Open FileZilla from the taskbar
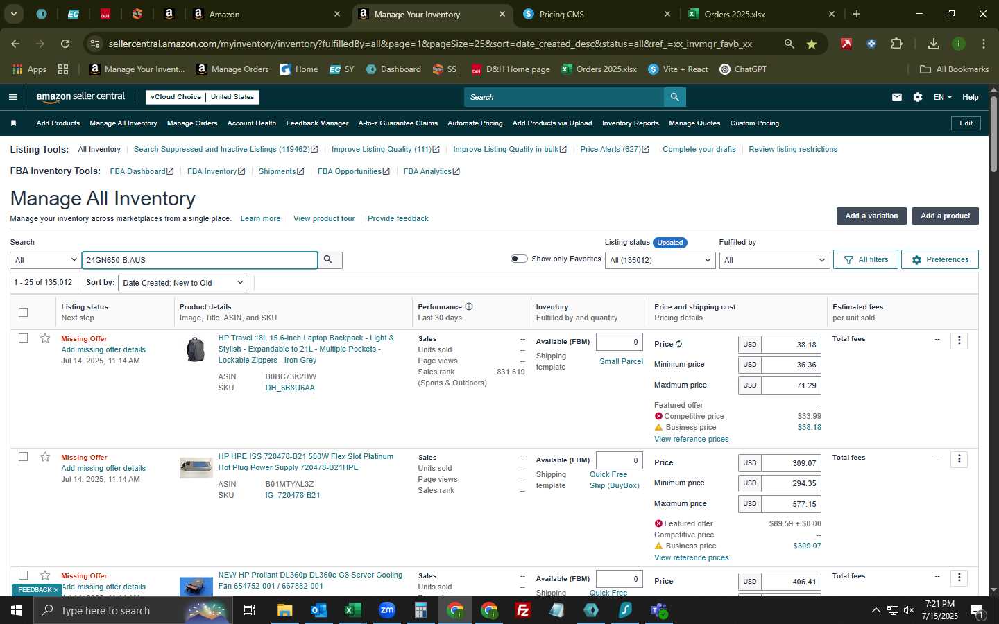Screen dimensions: 999x624 (523, 610)
